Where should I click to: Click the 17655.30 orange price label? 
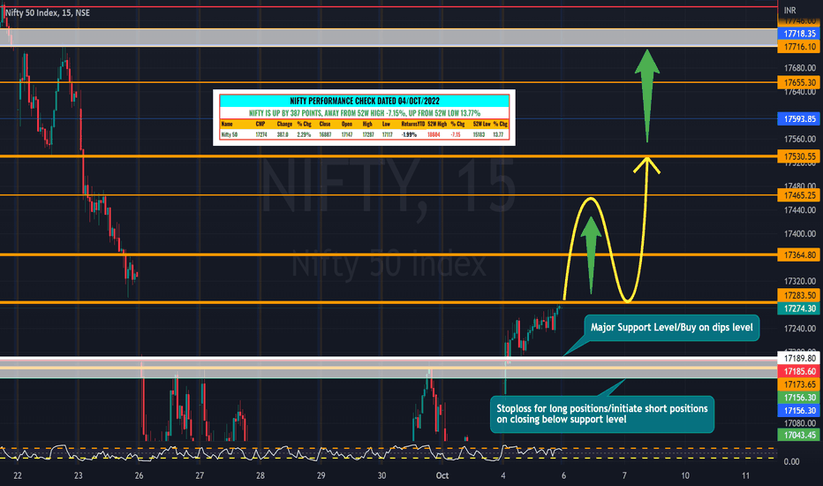coord(799,82)
